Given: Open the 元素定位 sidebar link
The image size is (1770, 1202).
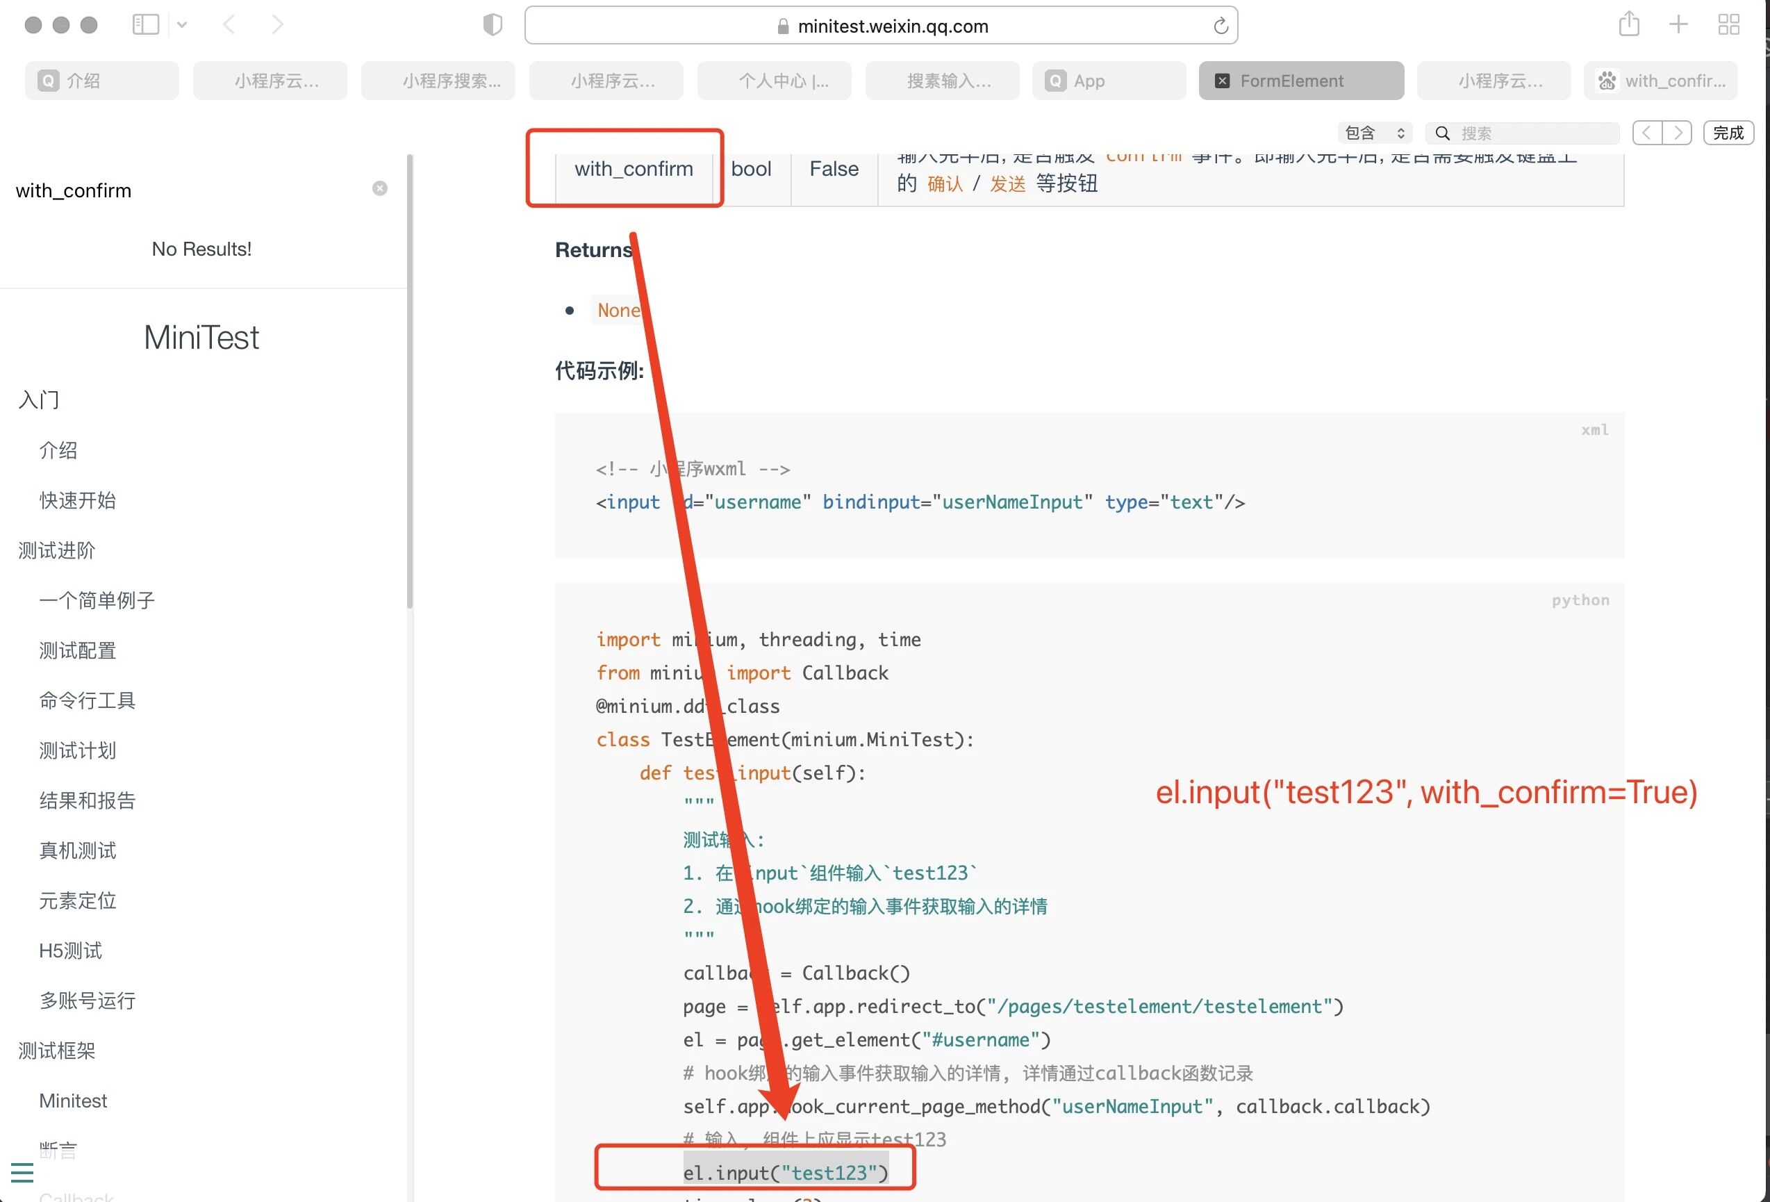Looking at the screenshot, I should (78, 900).
